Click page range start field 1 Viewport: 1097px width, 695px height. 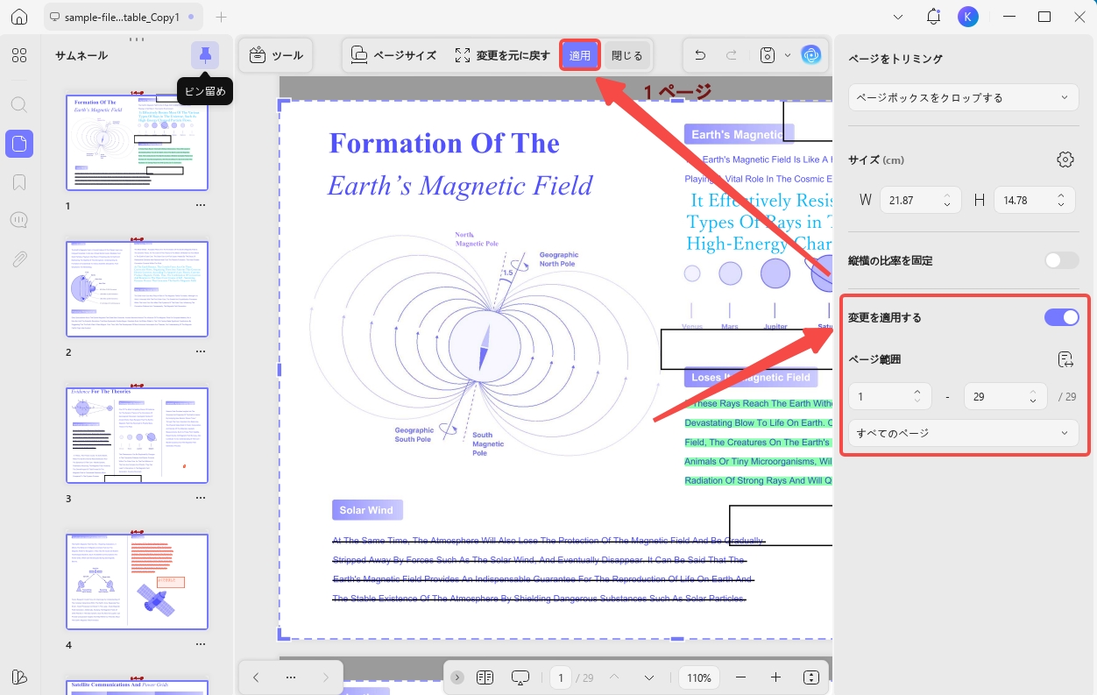pyautogui.click(x=889, y=396)
